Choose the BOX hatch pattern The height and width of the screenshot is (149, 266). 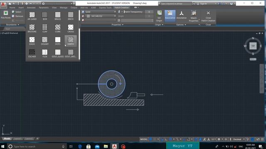pos(45,16)
